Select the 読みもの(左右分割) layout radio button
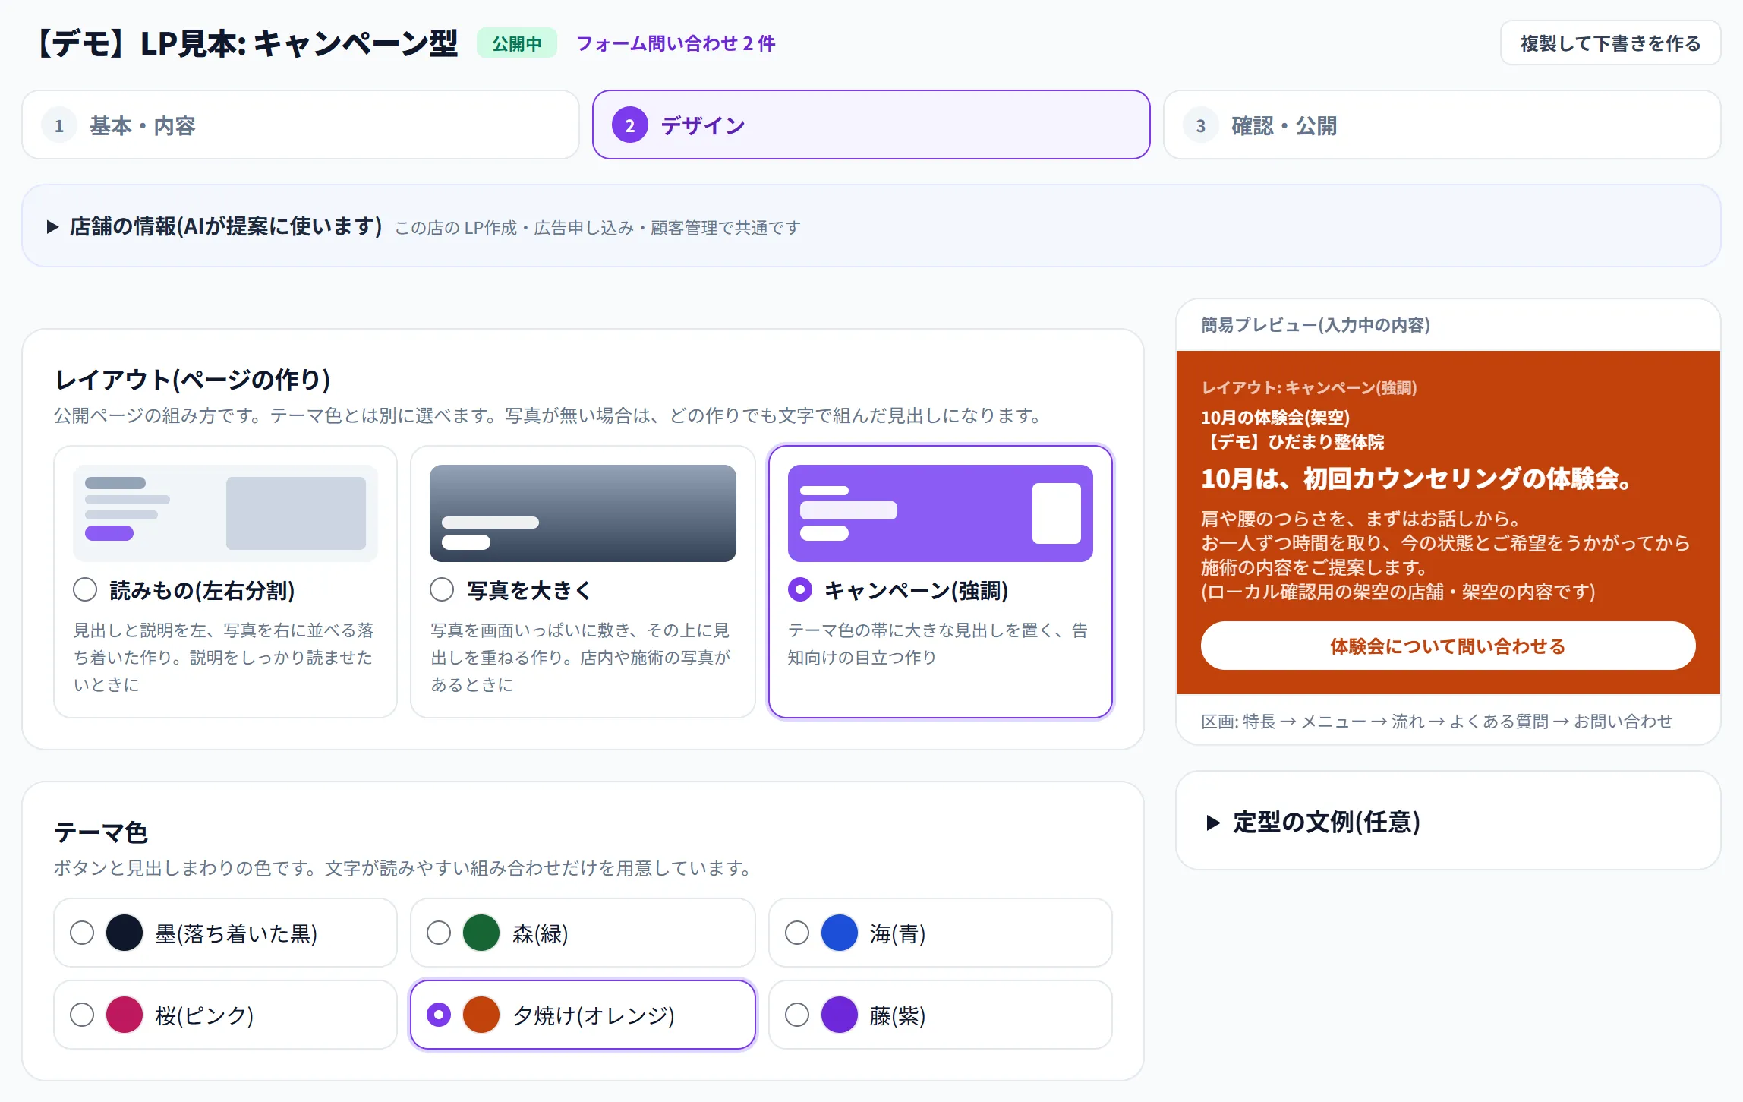 (x=85, y=589)
